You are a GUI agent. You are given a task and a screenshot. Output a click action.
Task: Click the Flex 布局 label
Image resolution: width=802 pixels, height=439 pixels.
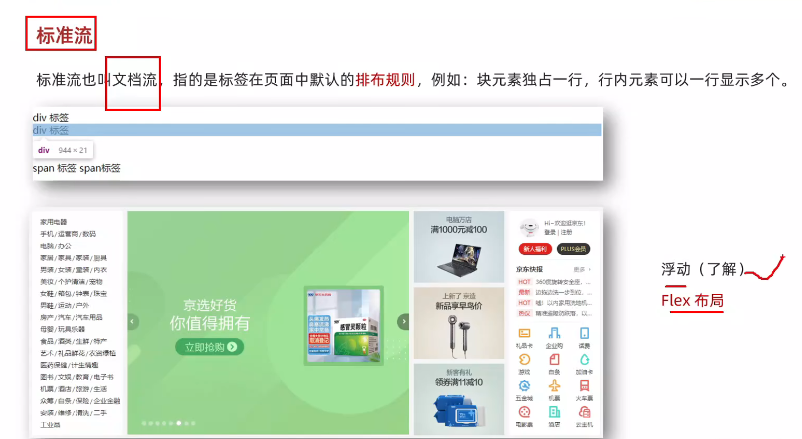tap(692, 301)
